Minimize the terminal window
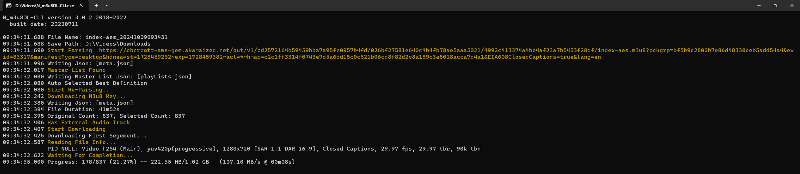The height and width of the screenshot is (174, 800). click(x=759, y=5)
